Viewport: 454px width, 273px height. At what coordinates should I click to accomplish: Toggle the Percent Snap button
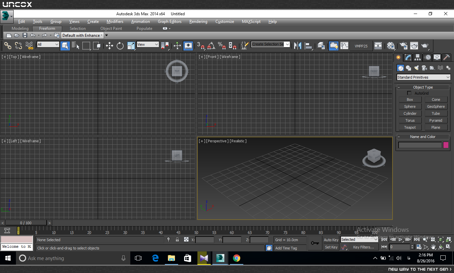222,46
